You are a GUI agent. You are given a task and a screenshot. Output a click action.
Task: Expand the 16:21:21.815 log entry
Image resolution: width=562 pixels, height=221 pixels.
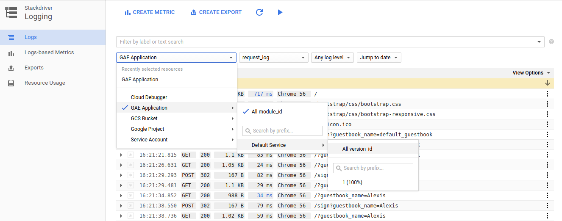click(x=121, y=155)
